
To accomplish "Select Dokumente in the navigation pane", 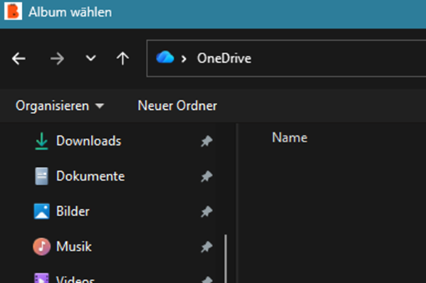I will pyautogui.click(x=90, y=176).
